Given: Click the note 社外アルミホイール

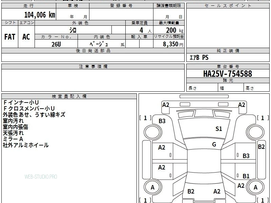Looking at the screenshot, I should coord(26,145).
